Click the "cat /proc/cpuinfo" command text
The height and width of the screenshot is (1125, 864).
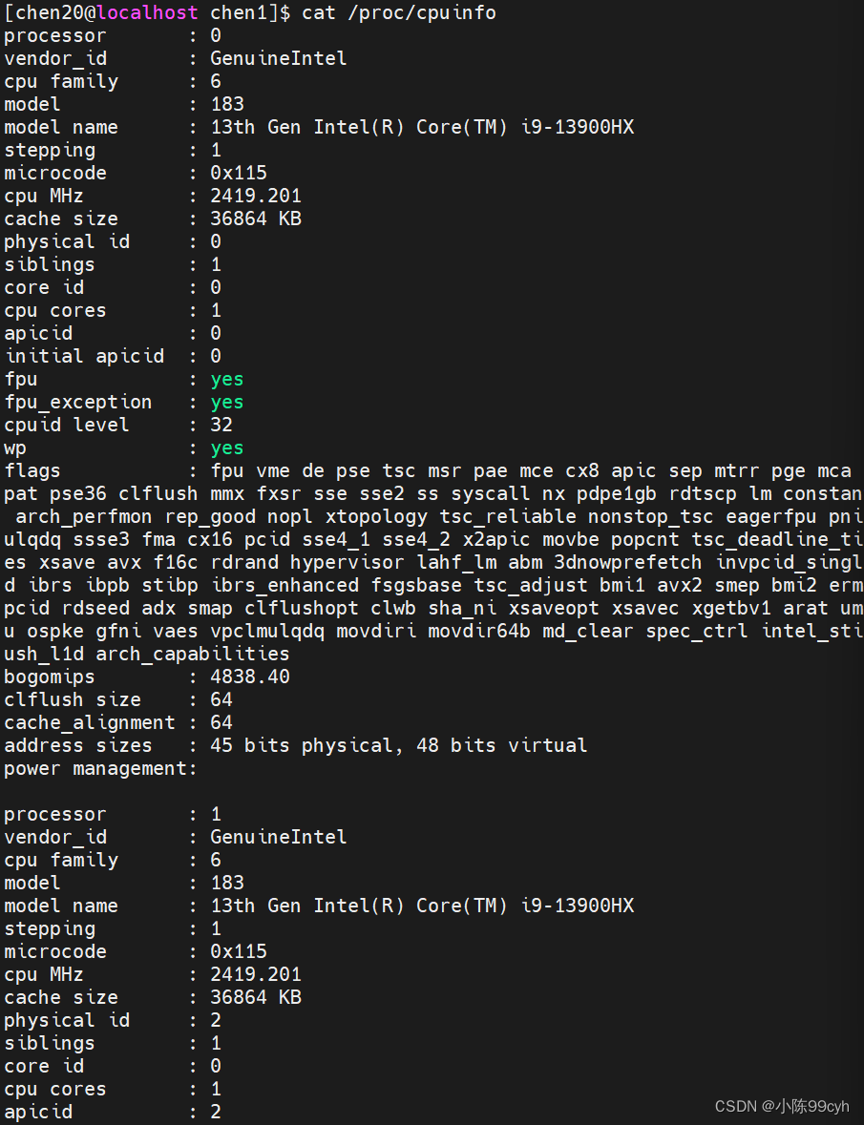coord(399,12)
